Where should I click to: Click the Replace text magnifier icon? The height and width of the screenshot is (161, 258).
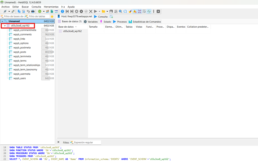coord(125,11)
